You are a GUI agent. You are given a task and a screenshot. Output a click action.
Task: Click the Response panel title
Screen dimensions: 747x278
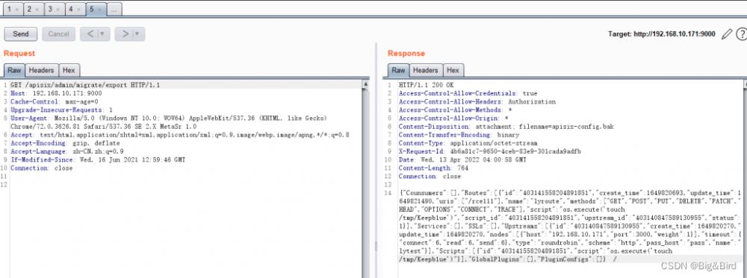406,53
